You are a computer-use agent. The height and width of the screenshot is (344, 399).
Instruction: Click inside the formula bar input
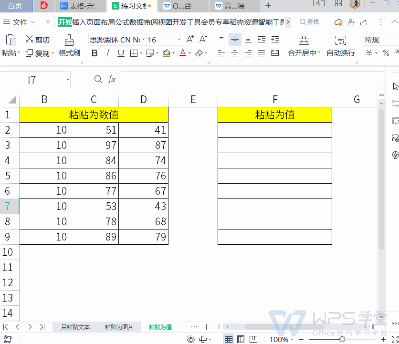[252, 80]
